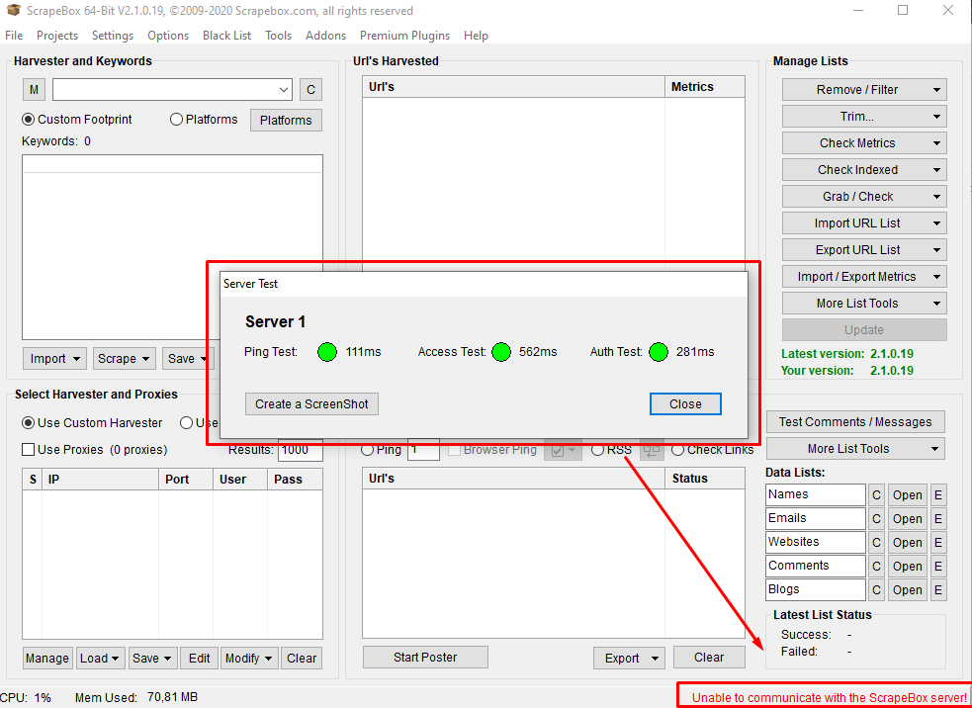Click the Metrics column header

tap(704, 87)
